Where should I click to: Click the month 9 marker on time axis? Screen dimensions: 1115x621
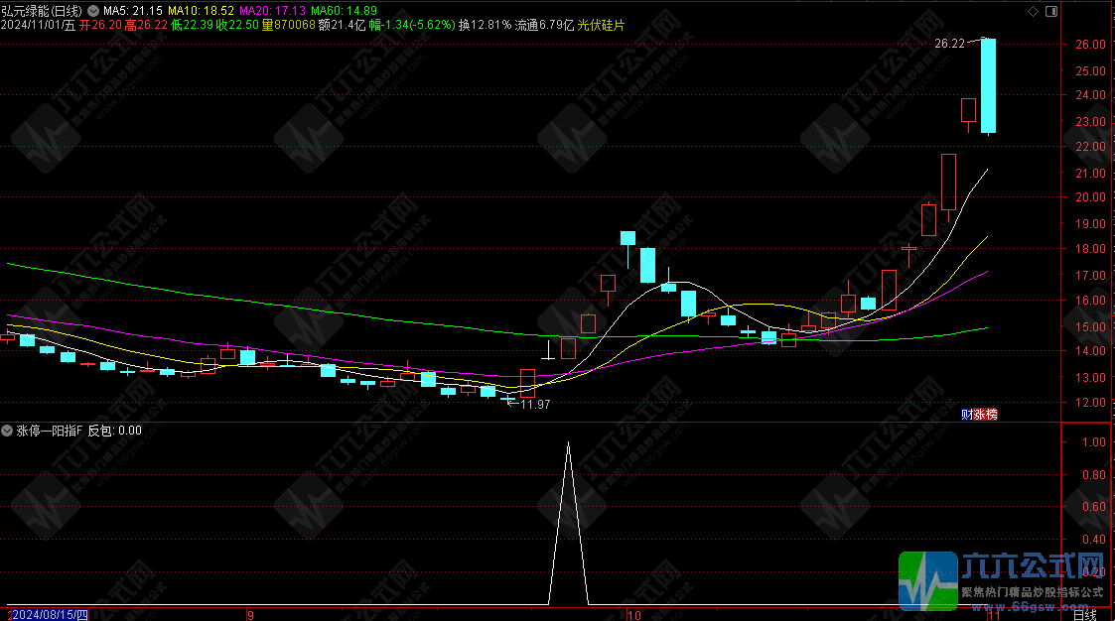click(249, 615)
